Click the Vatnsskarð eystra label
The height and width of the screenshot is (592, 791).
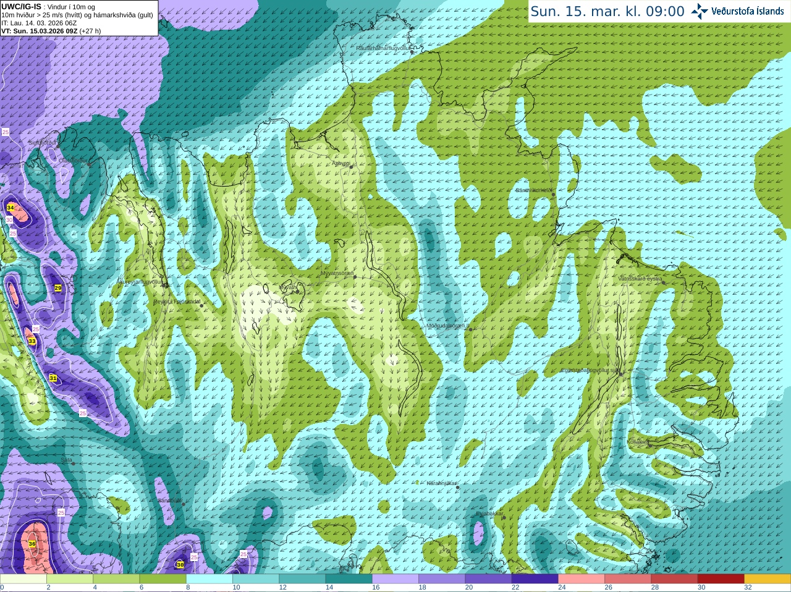(640, 279)
